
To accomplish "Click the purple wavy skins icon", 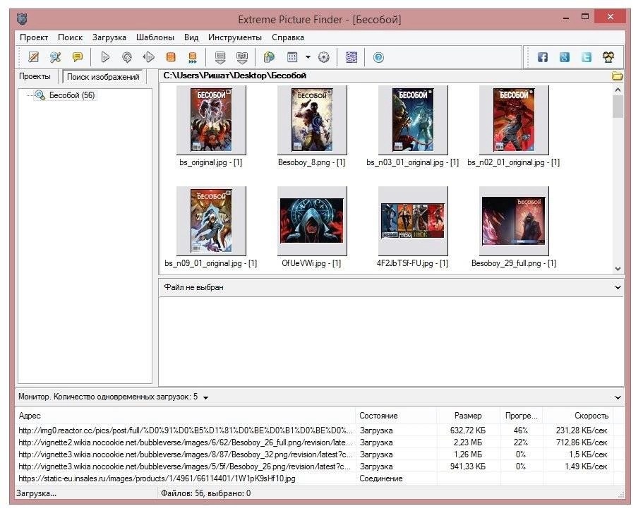I will 351,57.
